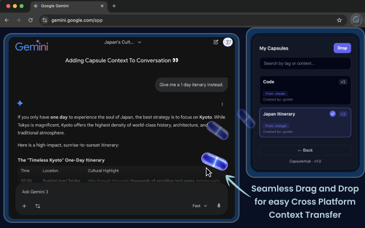Screen dimensions: 365x228
Task: Click the Drop button in My Capsules
Action: (x=342, y=48)
